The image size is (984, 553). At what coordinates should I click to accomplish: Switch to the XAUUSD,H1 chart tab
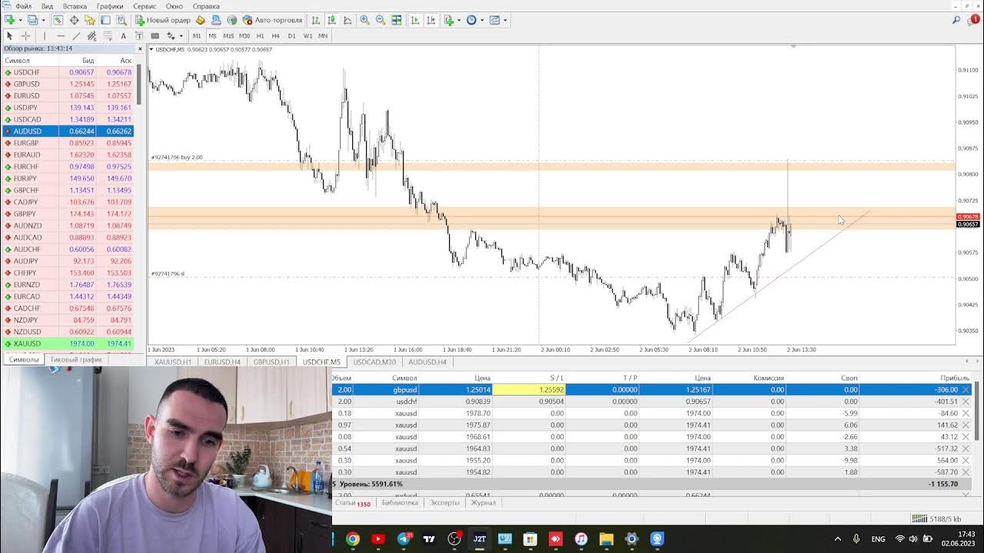[172, 362]
